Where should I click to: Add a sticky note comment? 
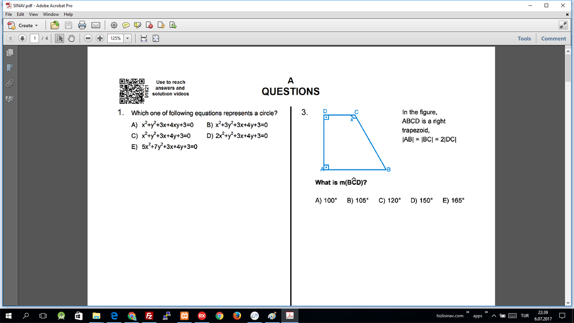(x=126, y=25)
